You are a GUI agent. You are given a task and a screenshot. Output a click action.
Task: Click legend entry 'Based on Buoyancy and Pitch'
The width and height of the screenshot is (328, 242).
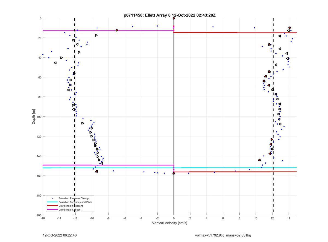pos(75,202)
